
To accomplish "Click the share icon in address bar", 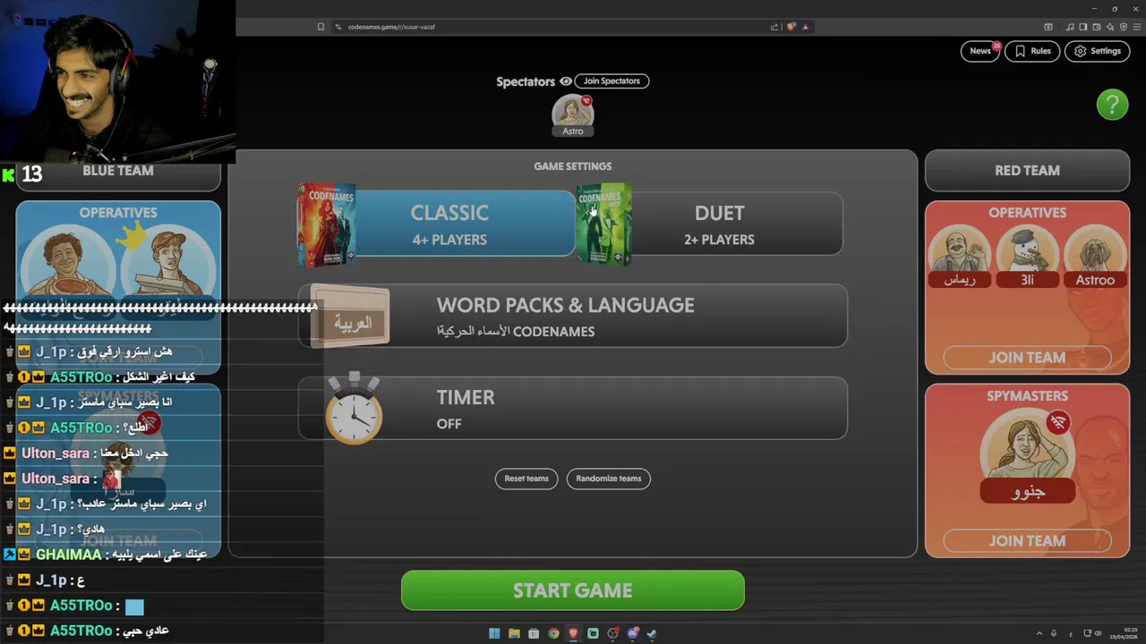I will [x=774, y=27].
